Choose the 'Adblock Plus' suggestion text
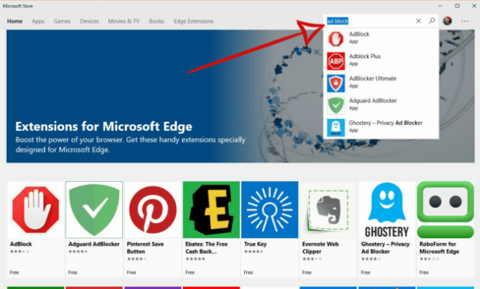The height and width of the screenshot is (289, 480). (365, 56)
